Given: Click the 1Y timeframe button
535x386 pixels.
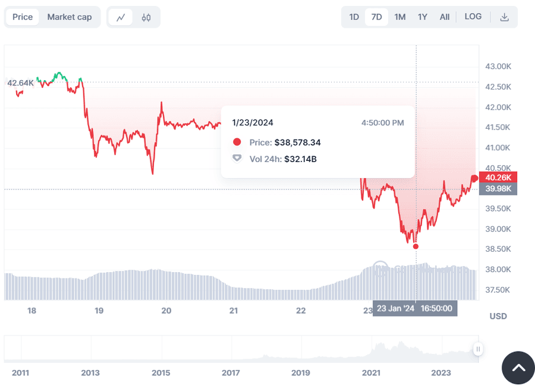Looking at the screenshot, I should [422, 17].
